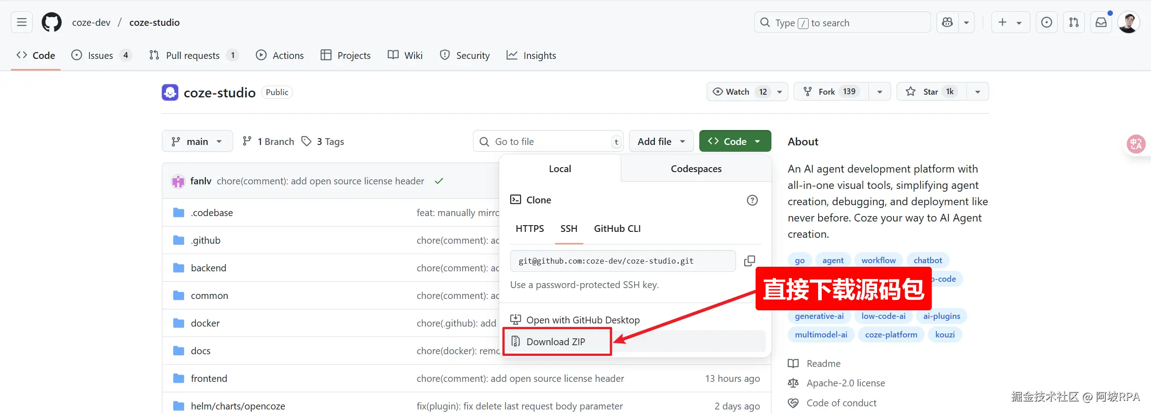1151x414 pixels.
Task: Open the .github folder
Action: pos(206,241)
